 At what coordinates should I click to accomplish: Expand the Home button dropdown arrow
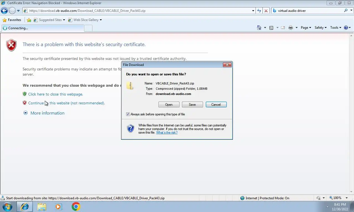tap(265, 28)
